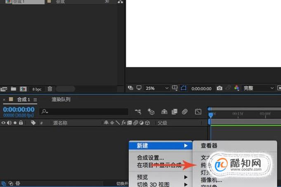
Task: Click the new composition icon
Action: pos(23,89)
